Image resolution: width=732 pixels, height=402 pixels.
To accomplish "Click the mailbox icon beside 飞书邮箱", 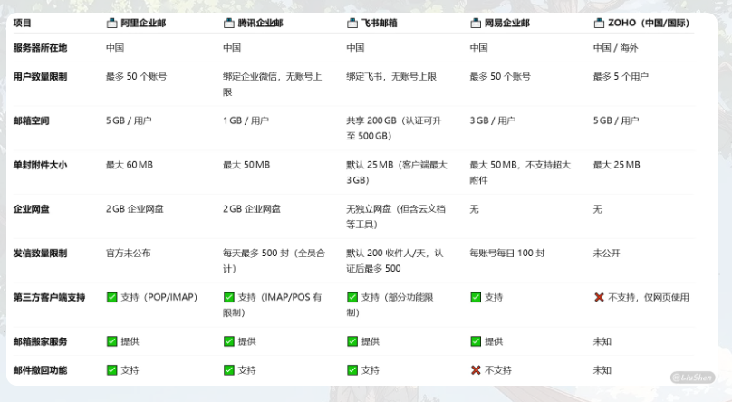I will click(x=352, y=23).
